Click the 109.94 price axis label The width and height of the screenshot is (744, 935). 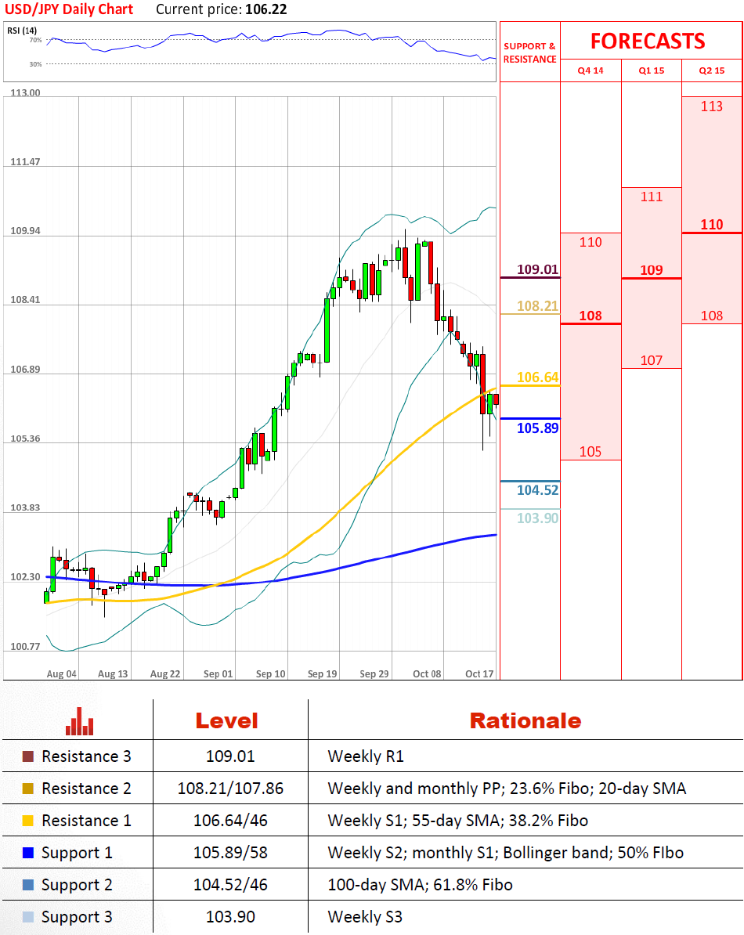pyautogui.click(x=25, y=231)
